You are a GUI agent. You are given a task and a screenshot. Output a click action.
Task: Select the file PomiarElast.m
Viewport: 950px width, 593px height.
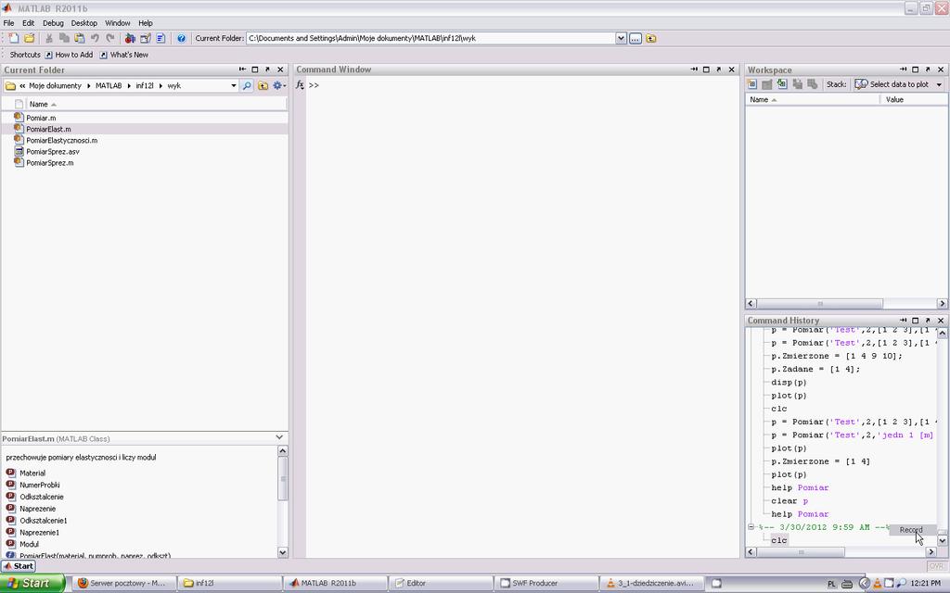pyautogui.click(x=48, y=129)
